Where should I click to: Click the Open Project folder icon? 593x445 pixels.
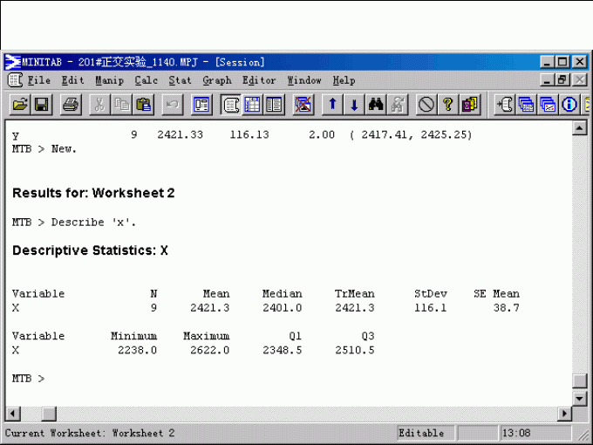19,105
